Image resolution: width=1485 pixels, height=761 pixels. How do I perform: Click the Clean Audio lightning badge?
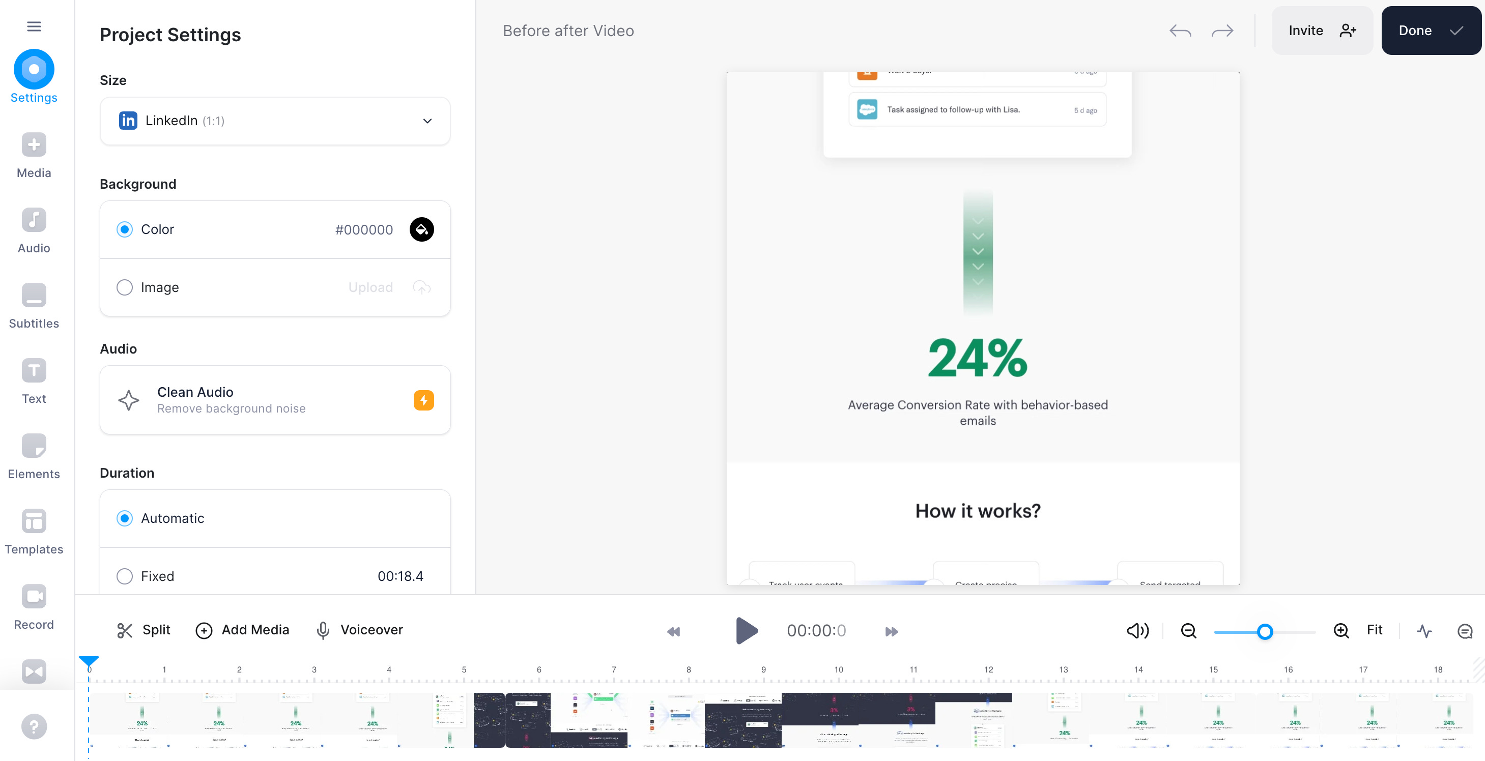(x=424, y=400)
